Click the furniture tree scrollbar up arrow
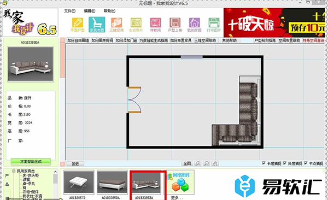 point(55,172)
